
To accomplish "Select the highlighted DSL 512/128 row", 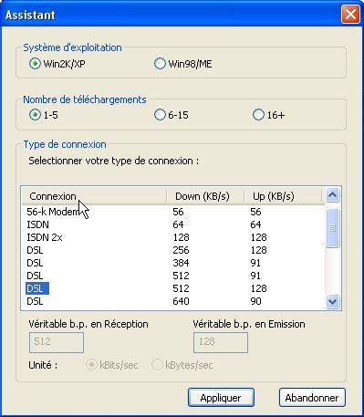I will (x=173, y=288).
